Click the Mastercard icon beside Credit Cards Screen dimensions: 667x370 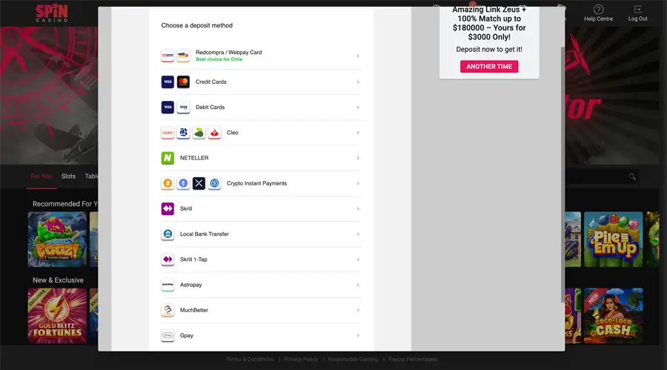[x=183, y=82]
